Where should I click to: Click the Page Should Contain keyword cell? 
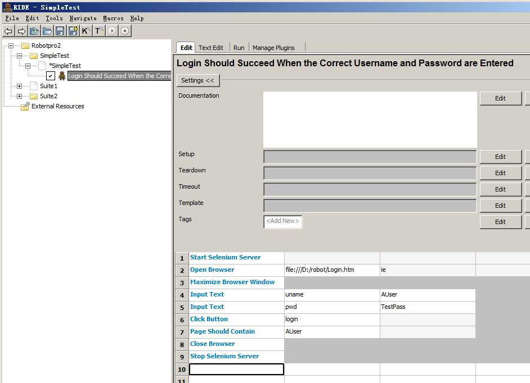[x=237, y=332]
